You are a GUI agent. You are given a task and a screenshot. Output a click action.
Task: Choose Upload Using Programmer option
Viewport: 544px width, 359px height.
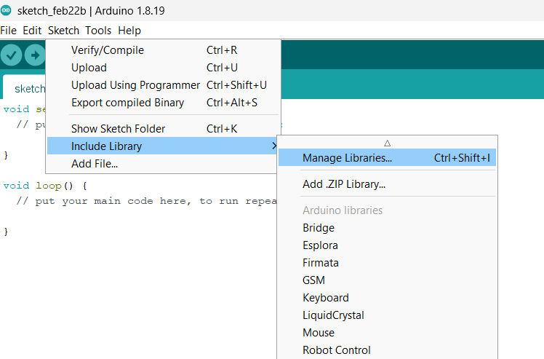[x=135, y=85]
